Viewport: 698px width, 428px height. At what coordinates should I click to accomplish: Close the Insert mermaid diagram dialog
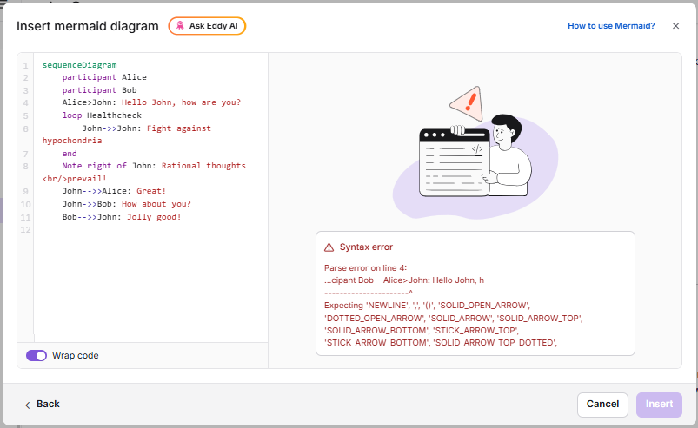(x=675, y=26)
